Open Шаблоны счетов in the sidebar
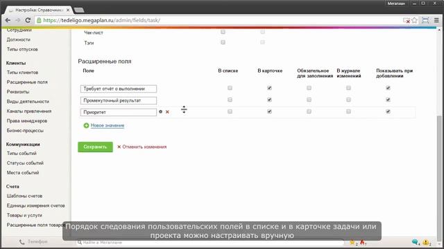 [24, 196]
